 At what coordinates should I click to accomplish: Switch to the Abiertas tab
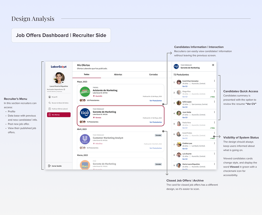pyautogui.click(x=118, y=75)
